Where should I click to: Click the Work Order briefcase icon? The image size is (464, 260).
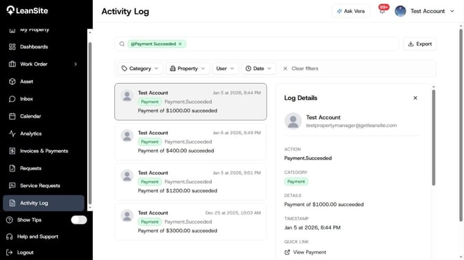(12, 64)
